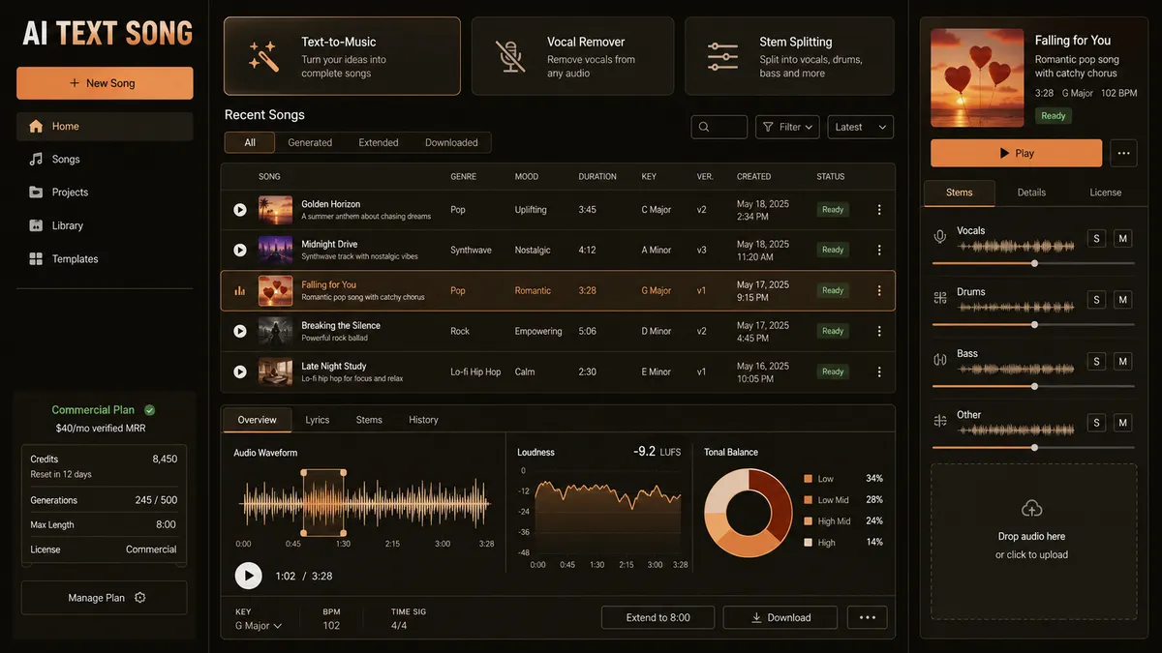Click the Other stem icon
Viewport: 1162px width, 653px height.
[939, 421]
